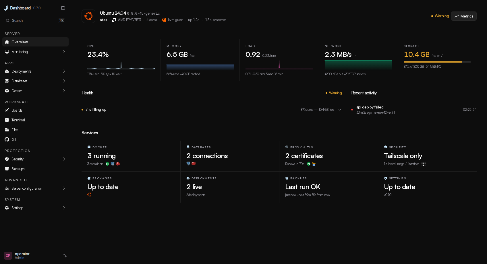Open the '2 certificates' Proxy & TLS card
Screen dimensions: 487x264
[x=328, y=156]
